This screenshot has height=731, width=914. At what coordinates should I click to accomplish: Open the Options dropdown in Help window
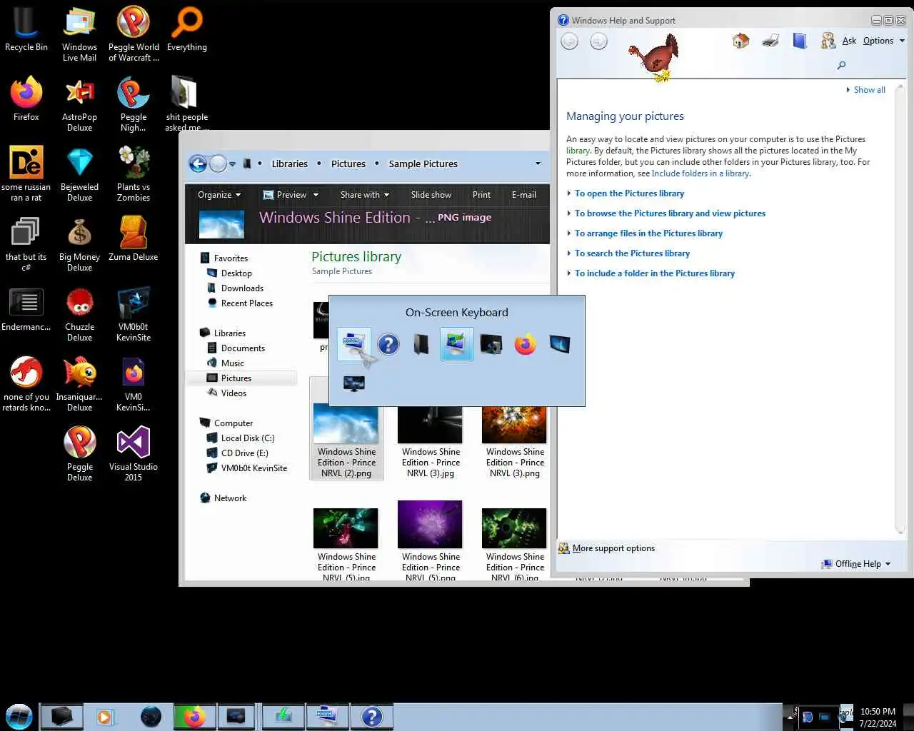884,41
